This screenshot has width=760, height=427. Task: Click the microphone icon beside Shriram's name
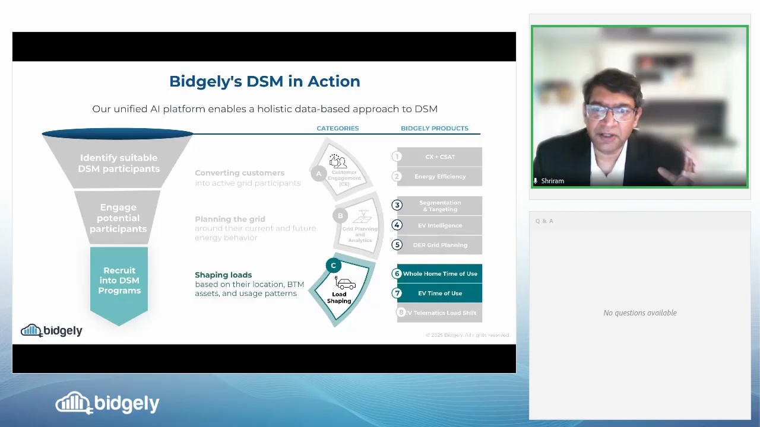coord(536,181)
